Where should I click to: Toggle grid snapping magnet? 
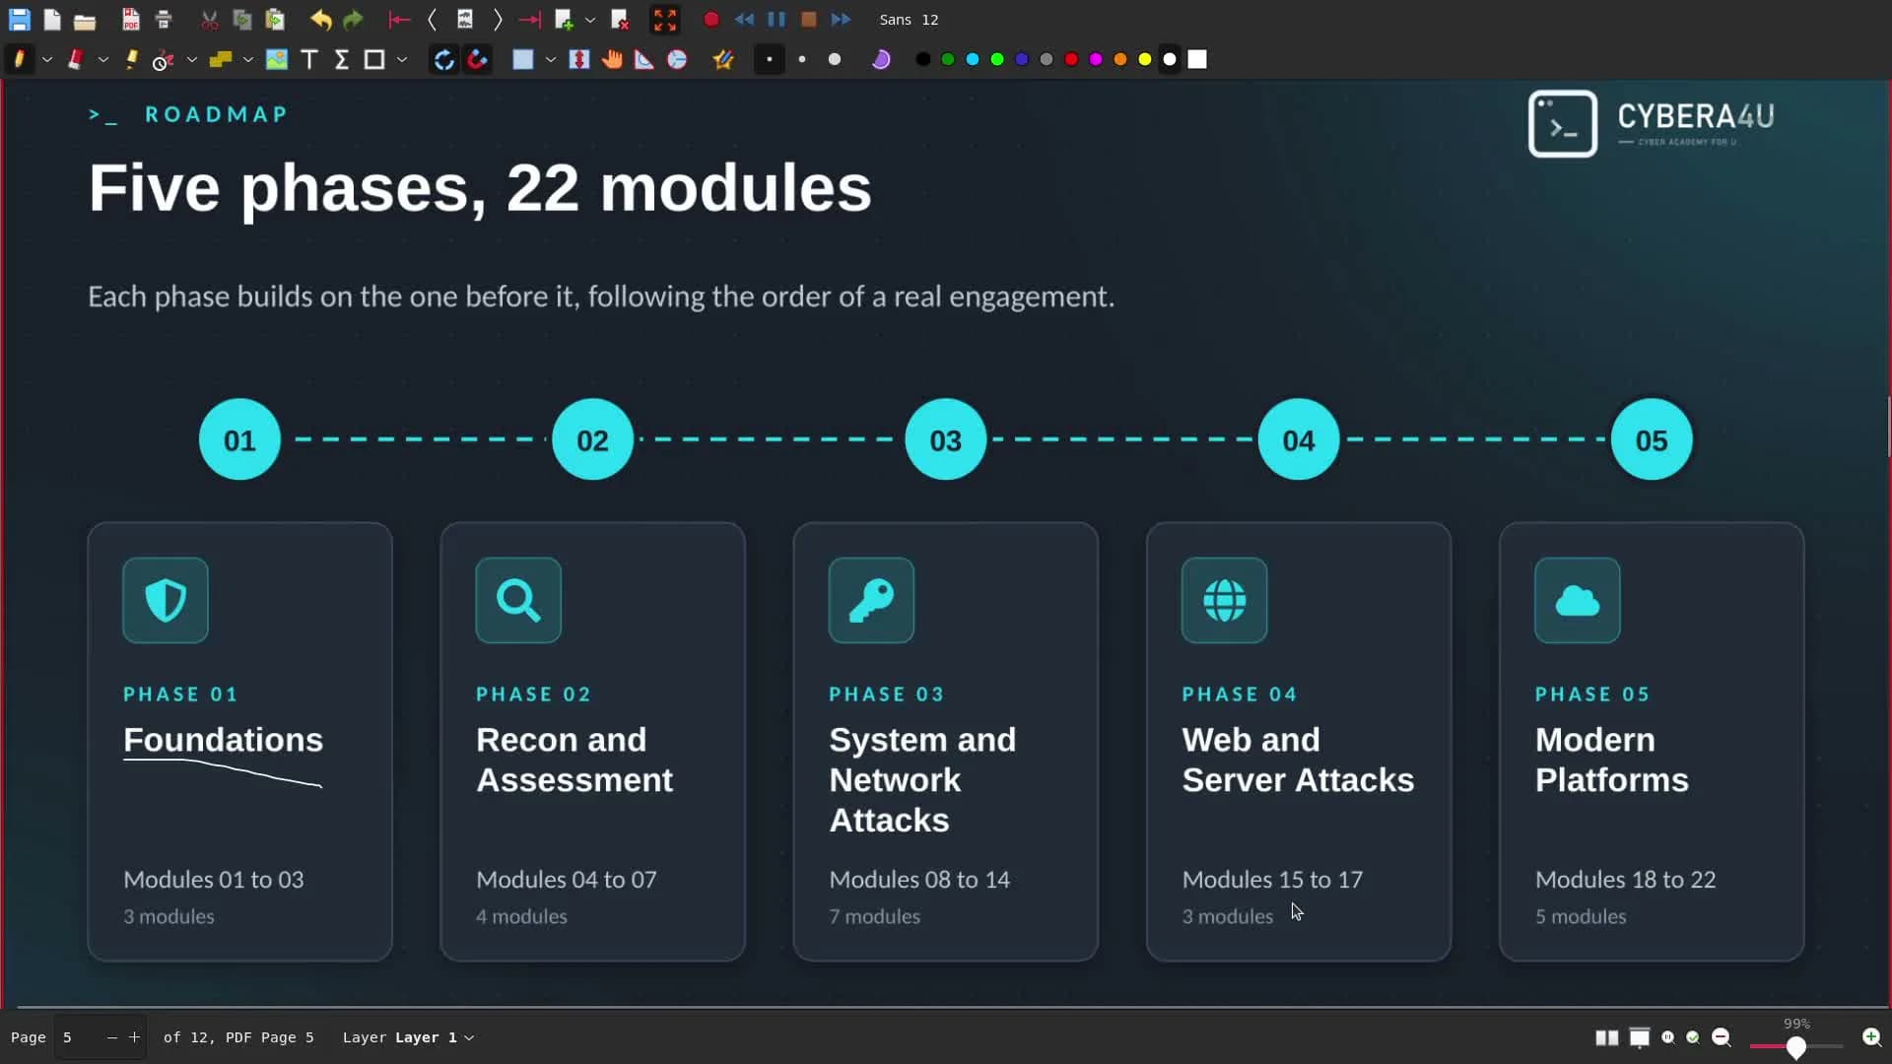click(x=478, y=60)
